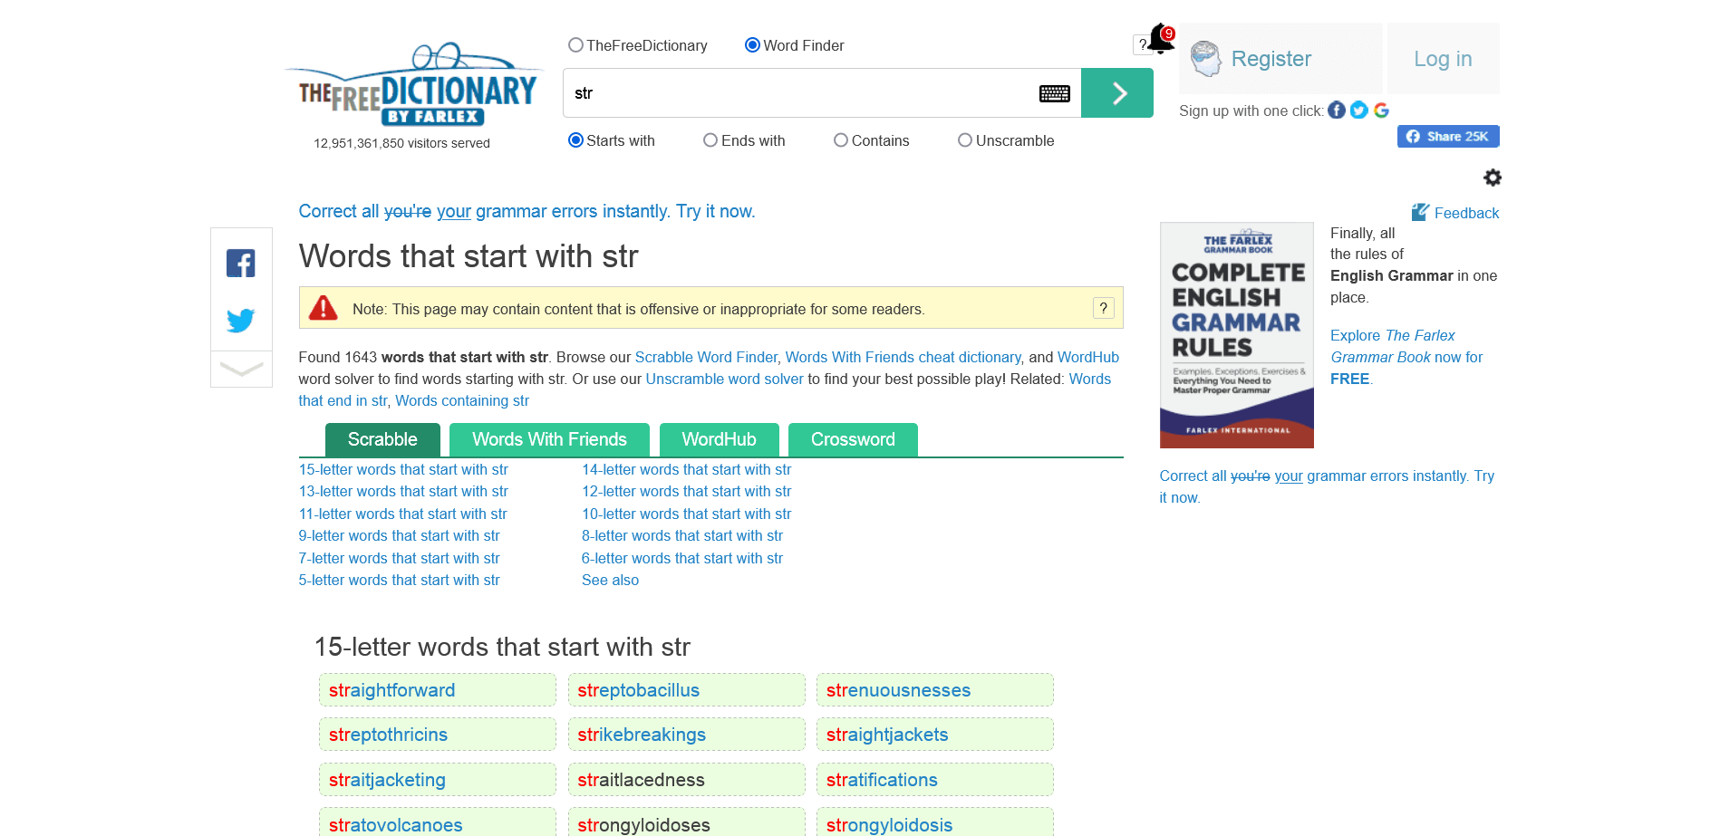This screenshot has height=836, width=1720.
Task: Switch to Words With Friends tab
Action: (549, 440)
